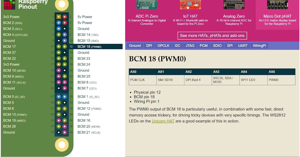Select pin 8 BCM 14 TXD dot
Screen dimensions: 300x157
coord(65,35)
